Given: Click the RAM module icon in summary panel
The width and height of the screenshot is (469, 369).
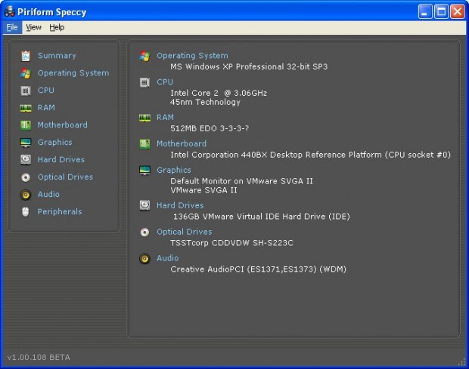Looking at the screenshot, I should [144, 118].
